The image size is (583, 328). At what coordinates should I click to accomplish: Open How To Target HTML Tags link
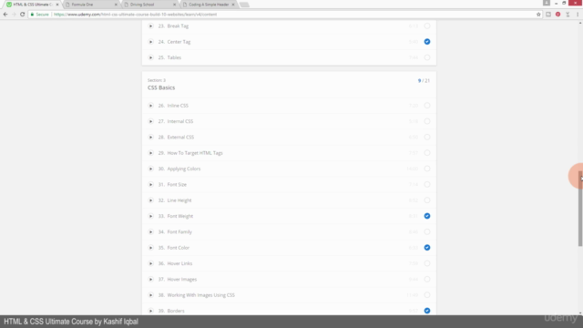click(195, 153)
